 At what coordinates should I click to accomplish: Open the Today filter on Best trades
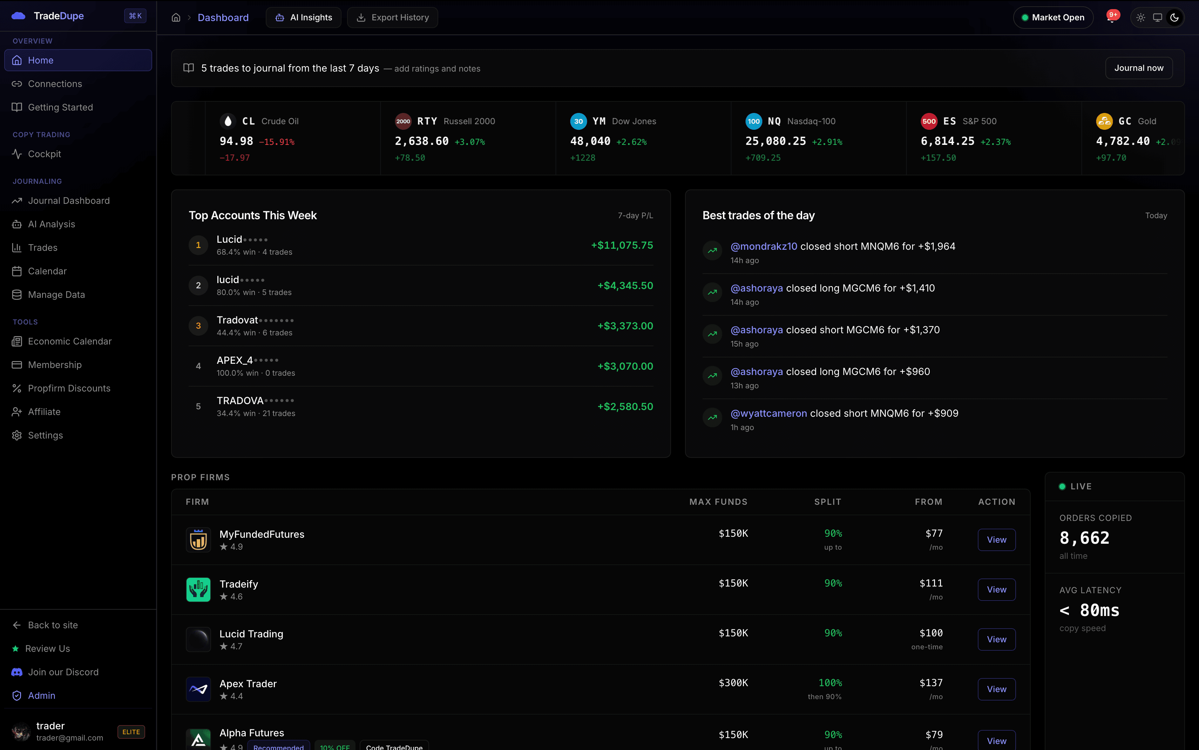(1156, 215)
